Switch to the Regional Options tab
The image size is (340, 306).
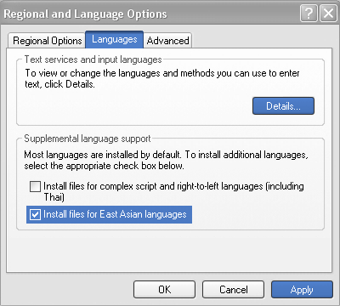coord(47,41)
